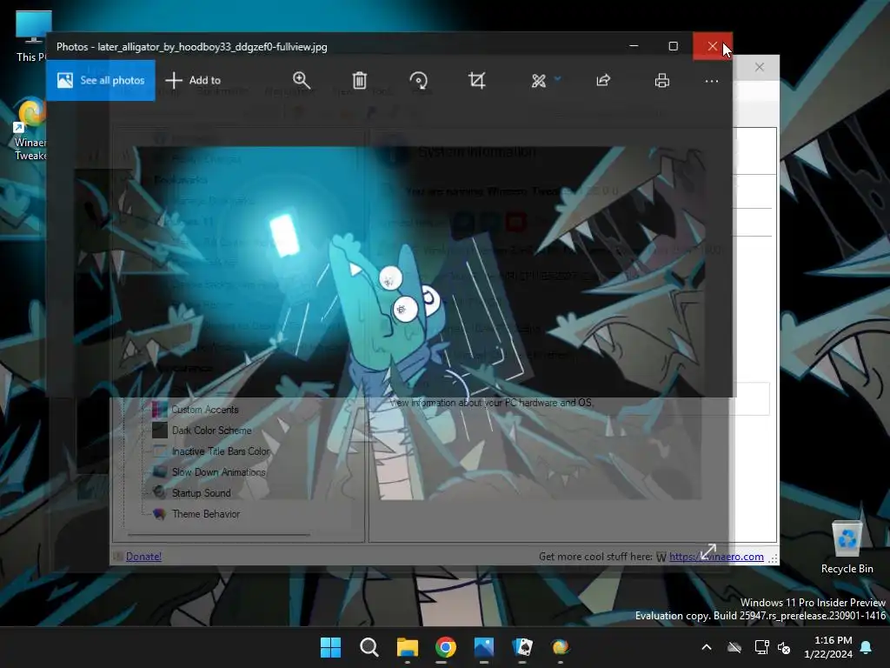Select This PC desktop icon
Image resolution: width=890 pixels, height=668 pixels.
coord(33,36)
